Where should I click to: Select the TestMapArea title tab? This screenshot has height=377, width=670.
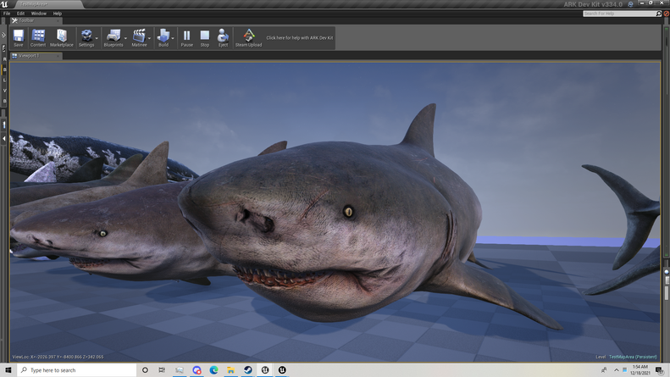tap(49, 4)
